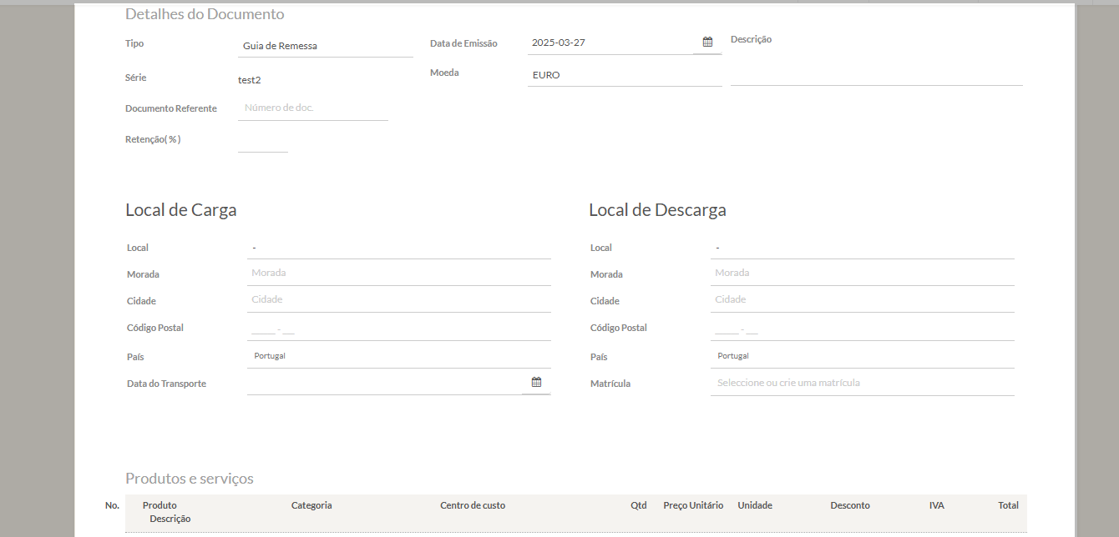Open the Matrícula selection field
This screenshot has height=537, width=1119.
point(863,384)
